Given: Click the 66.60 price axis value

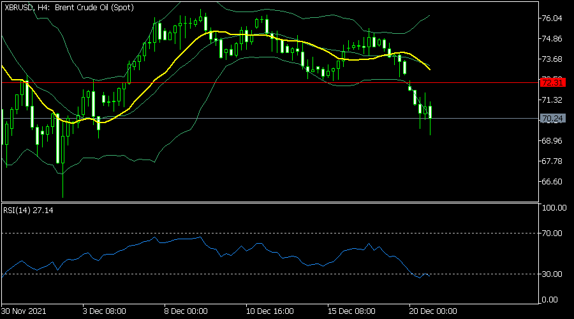Looking at the screenshot, I should click(552, 182).
